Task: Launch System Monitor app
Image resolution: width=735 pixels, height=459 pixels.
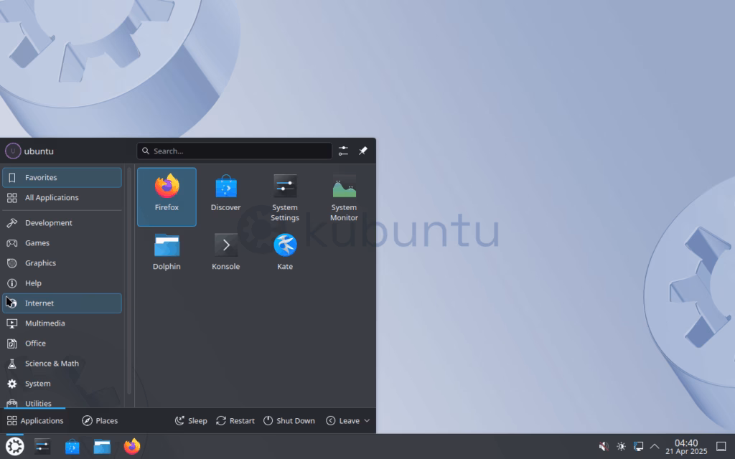Action: tap(344, 197)
